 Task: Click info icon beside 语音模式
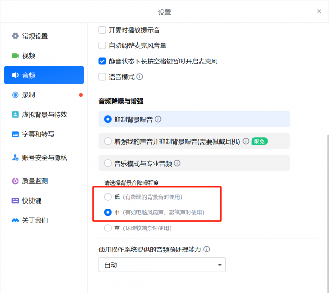coord(140,77)
